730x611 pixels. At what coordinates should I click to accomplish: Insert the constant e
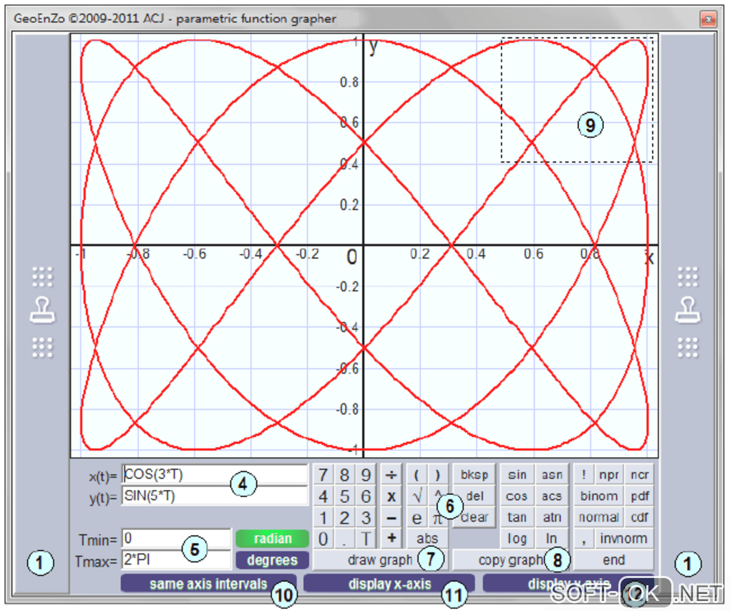click(417, 517)
